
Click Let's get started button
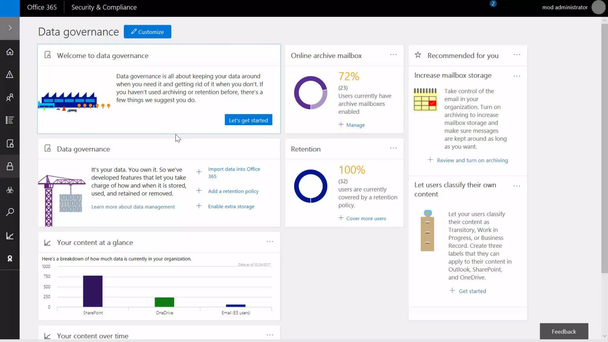[248, 120]
